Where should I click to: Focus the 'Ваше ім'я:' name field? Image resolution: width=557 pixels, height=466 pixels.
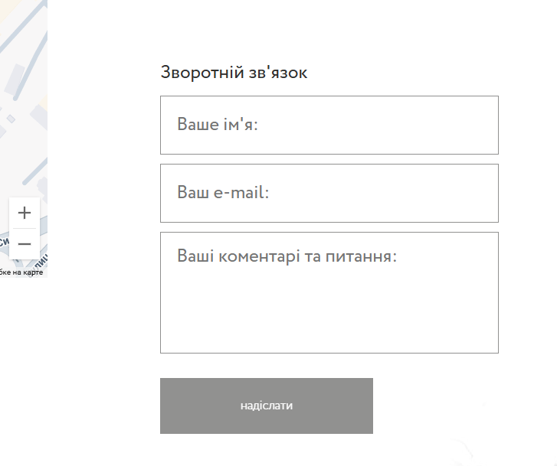(x=329, y=125)
